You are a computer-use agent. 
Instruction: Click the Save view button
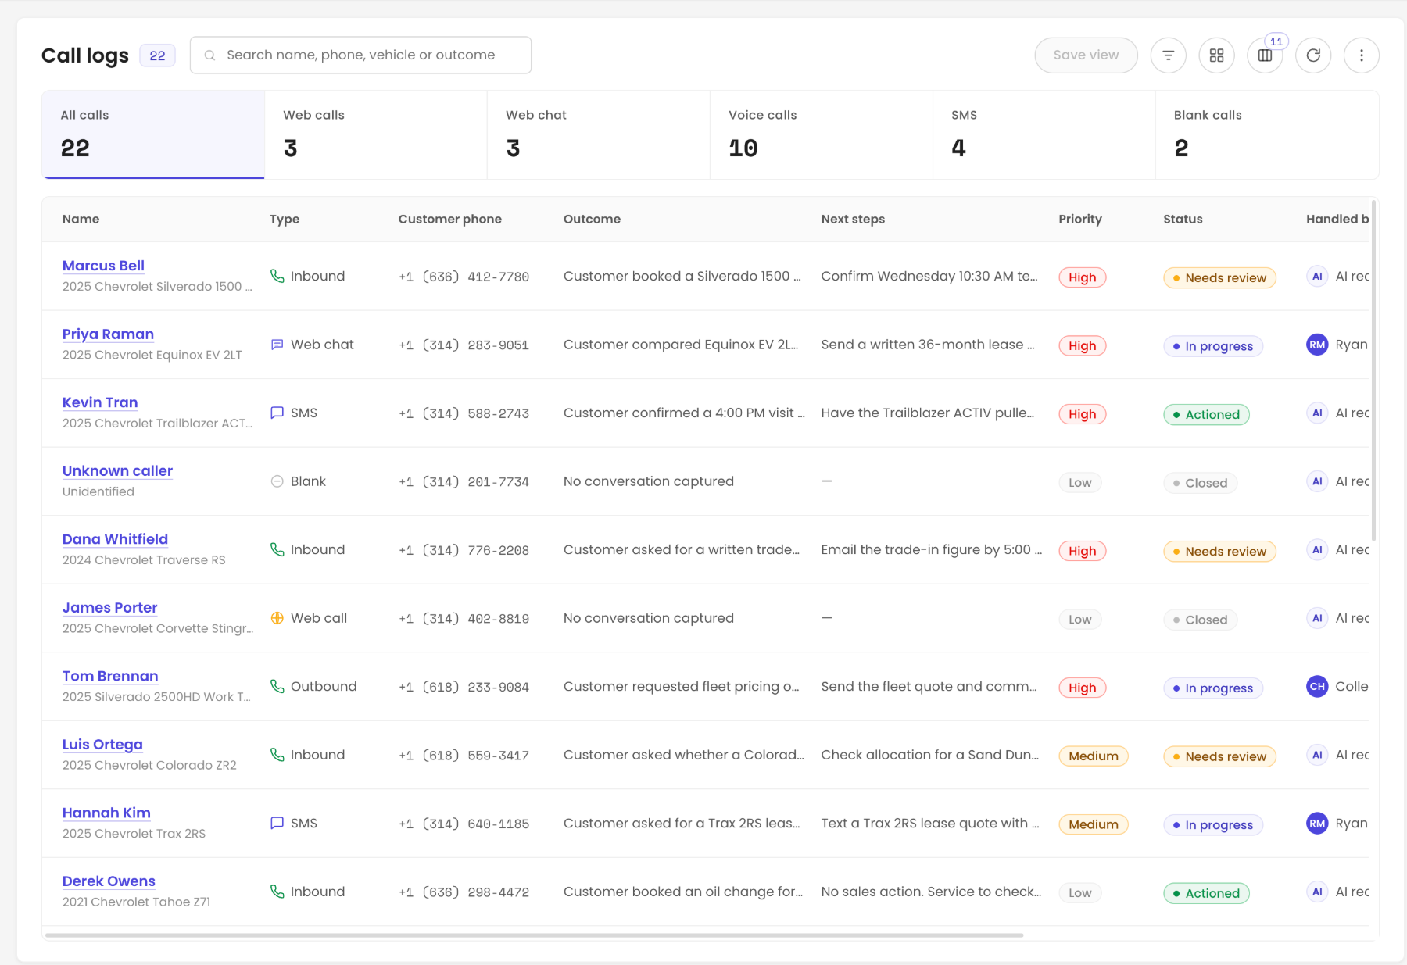(1086, 55)
